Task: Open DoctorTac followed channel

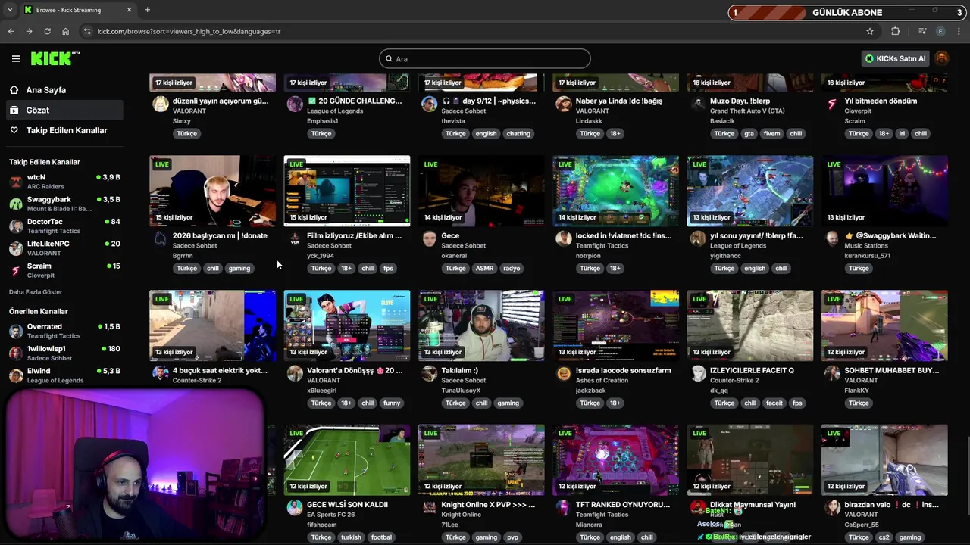Action: (64, 226)
